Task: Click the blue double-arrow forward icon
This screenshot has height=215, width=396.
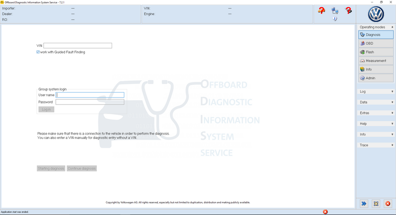Action: tap(364, 204)
